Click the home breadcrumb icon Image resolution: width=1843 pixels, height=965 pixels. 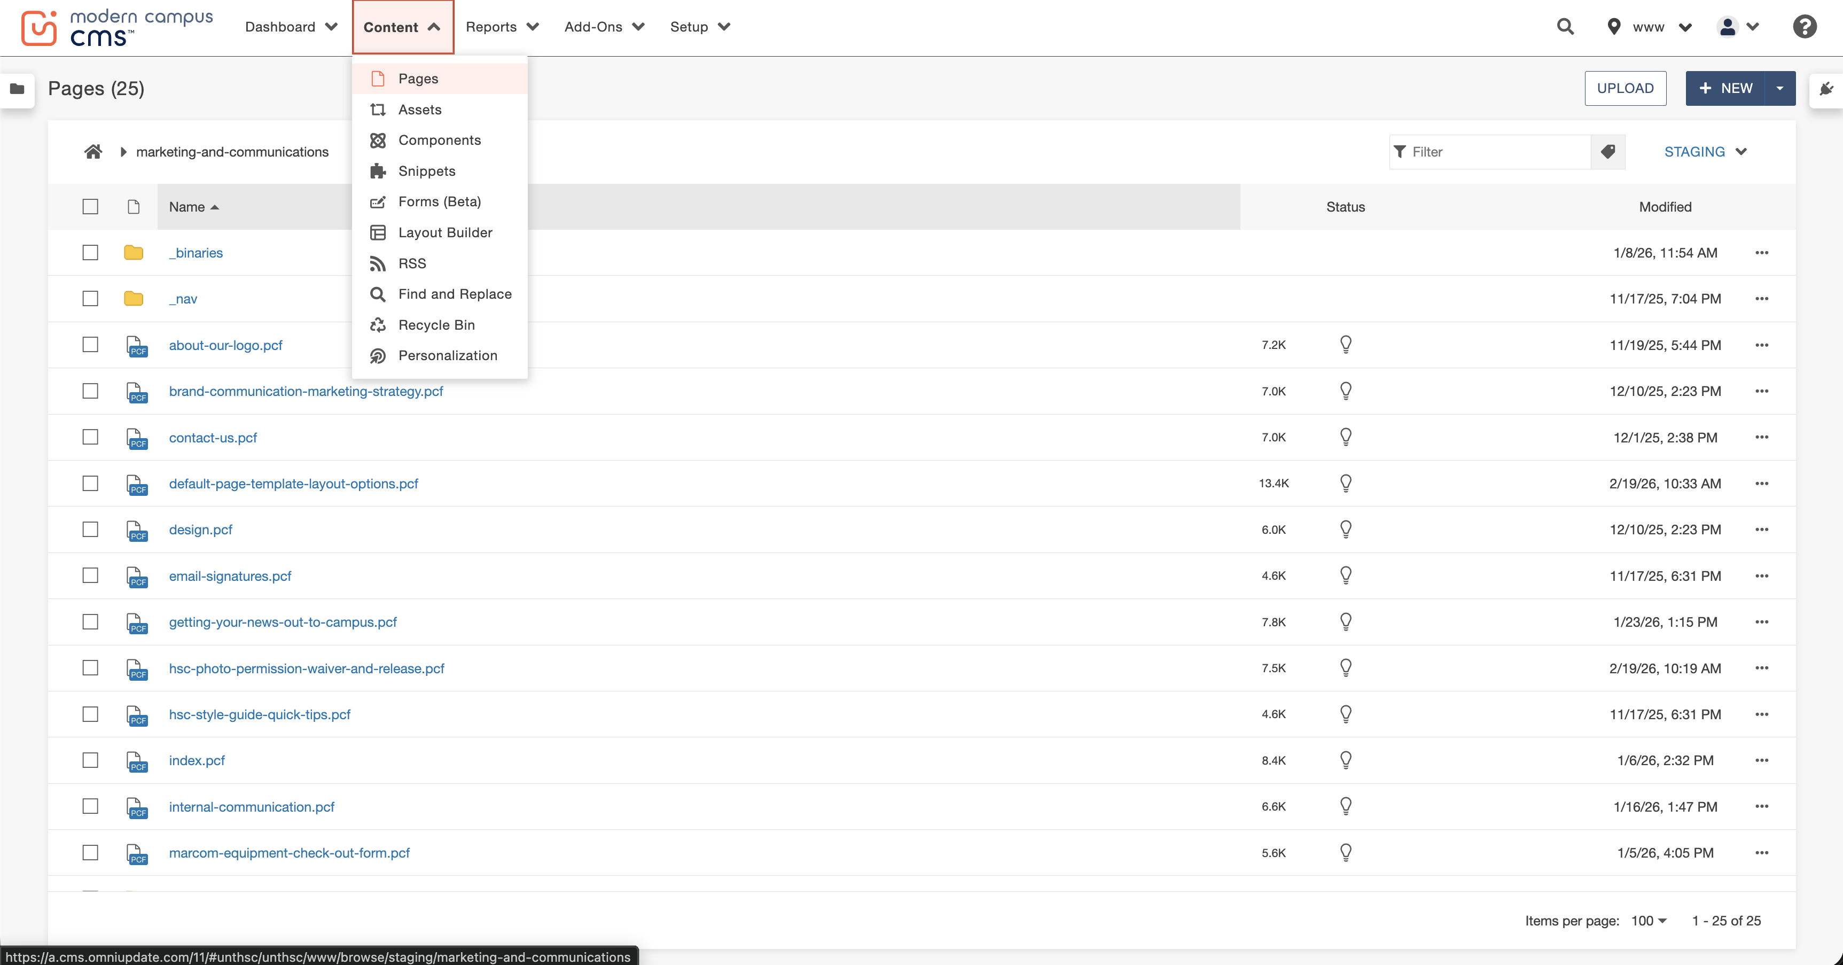pyautogui.click(x=93, y=151)
